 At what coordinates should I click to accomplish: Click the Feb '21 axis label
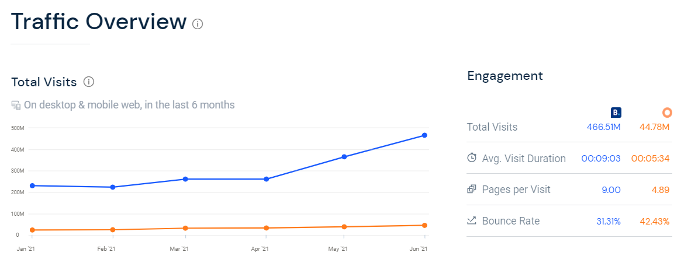pos(106,249)
